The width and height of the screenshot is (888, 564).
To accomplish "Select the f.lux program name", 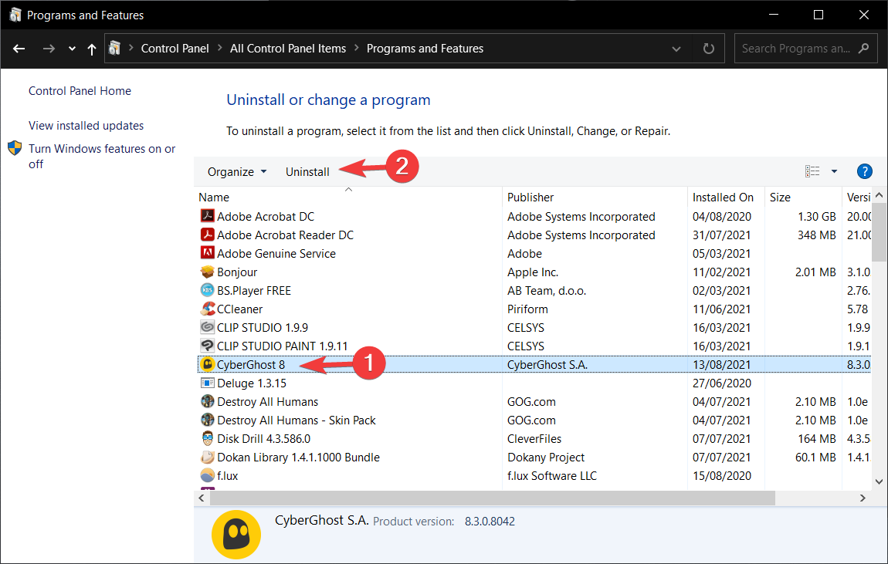I will (227, 476).
